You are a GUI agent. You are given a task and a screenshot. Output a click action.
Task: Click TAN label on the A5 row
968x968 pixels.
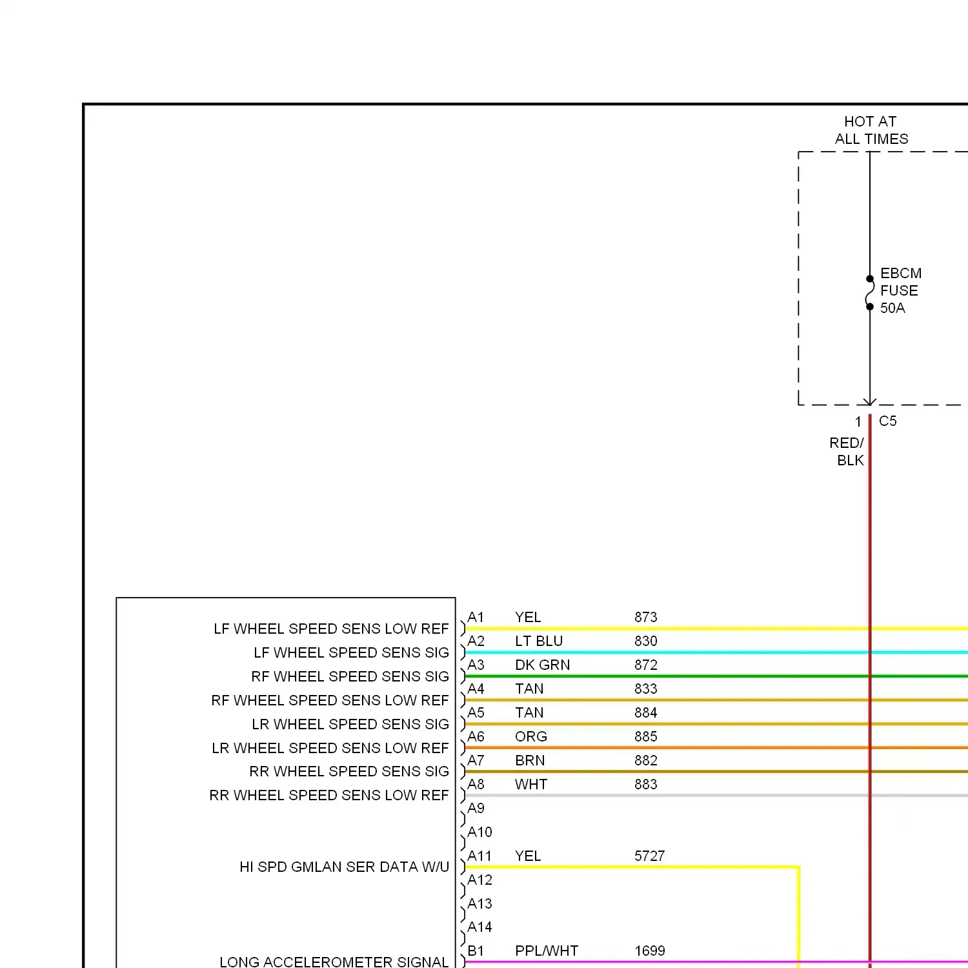point(529,712)
